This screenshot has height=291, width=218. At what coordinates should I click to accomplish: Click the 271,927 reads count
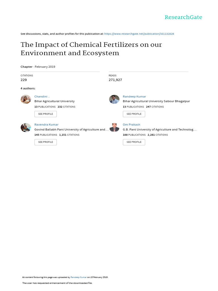[x=115, y=80]
